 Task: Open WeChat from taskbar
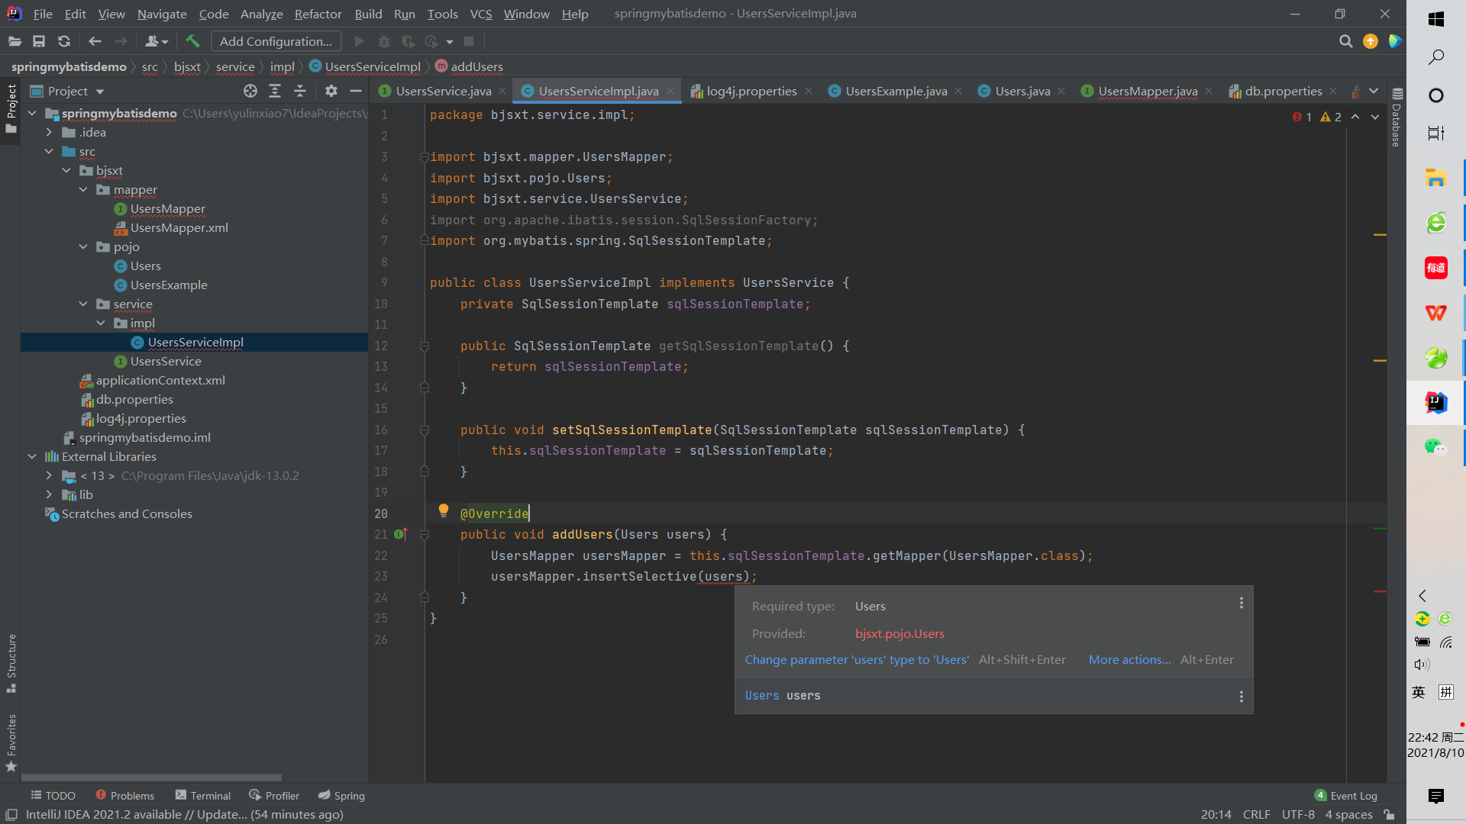[x=1436, y=447]
